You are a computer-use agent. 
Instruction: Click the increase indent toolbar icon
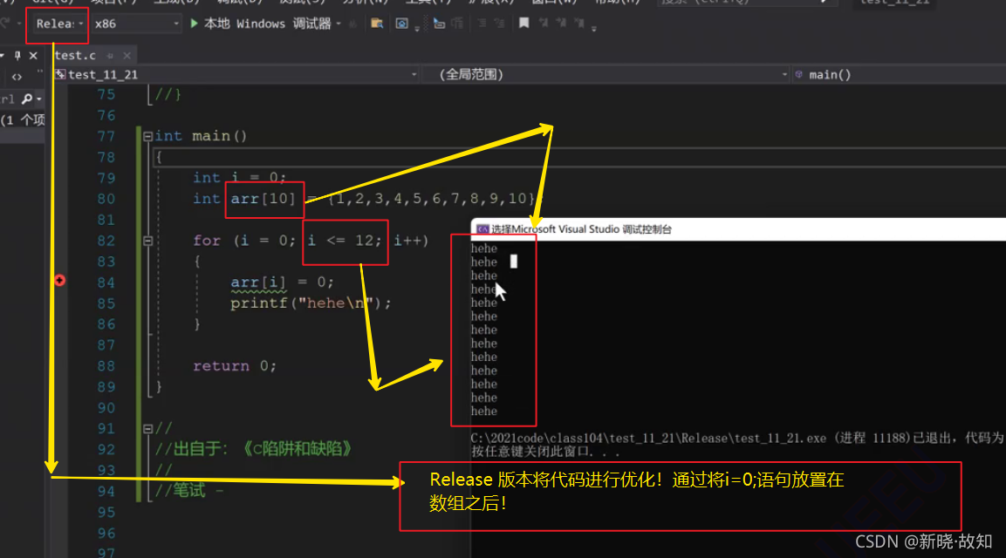(499, 24)
